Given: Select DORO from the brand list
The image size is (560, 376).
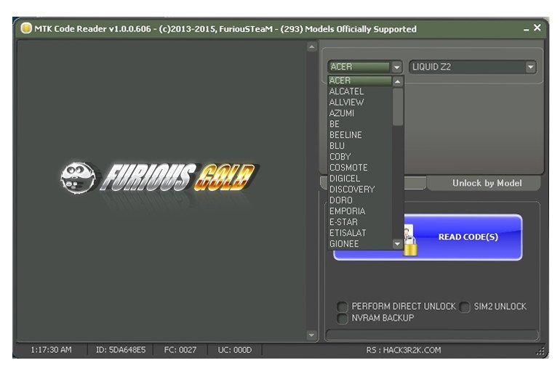Looking at the screenshot, I should [360, 200].
